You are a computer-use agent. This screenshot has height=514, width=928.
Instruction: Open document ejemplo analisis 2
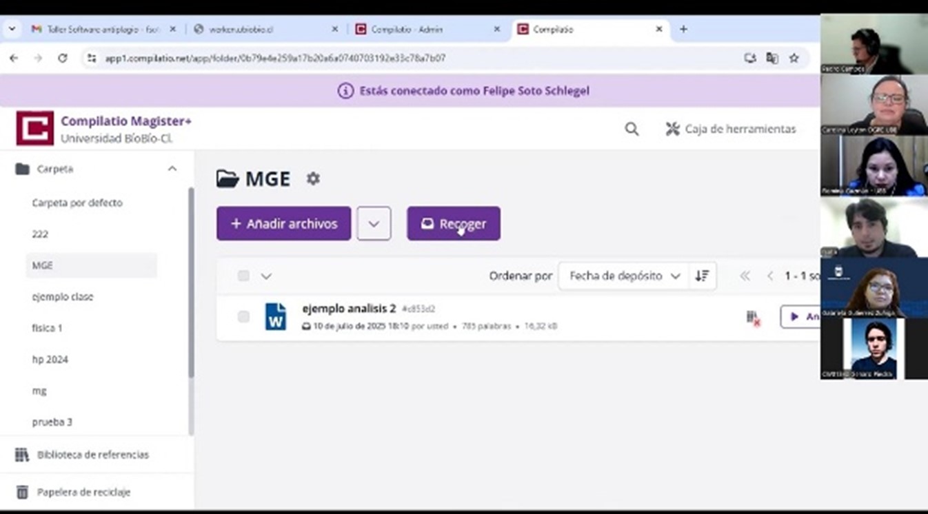[349, 308]
